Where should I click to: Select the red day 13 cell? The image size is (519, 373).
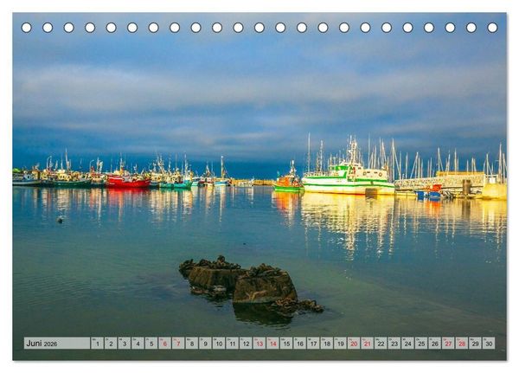pyautogui.click(x=259, y=344)
